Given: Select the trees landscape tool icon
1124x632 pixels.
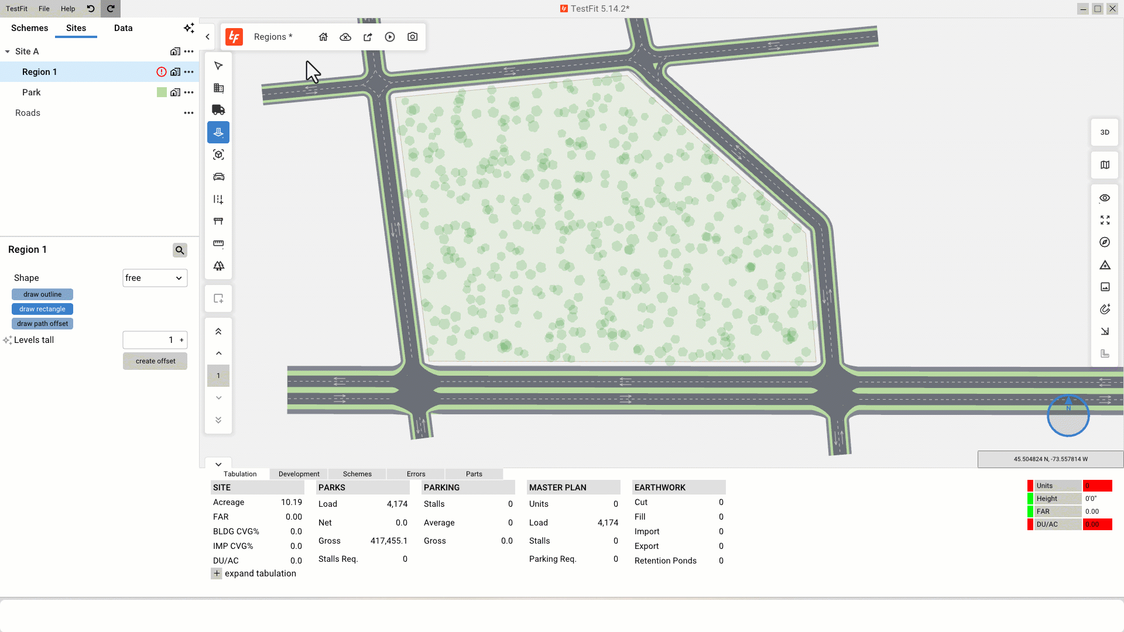Looking at the screenshot, I should (x=218, y=266).
